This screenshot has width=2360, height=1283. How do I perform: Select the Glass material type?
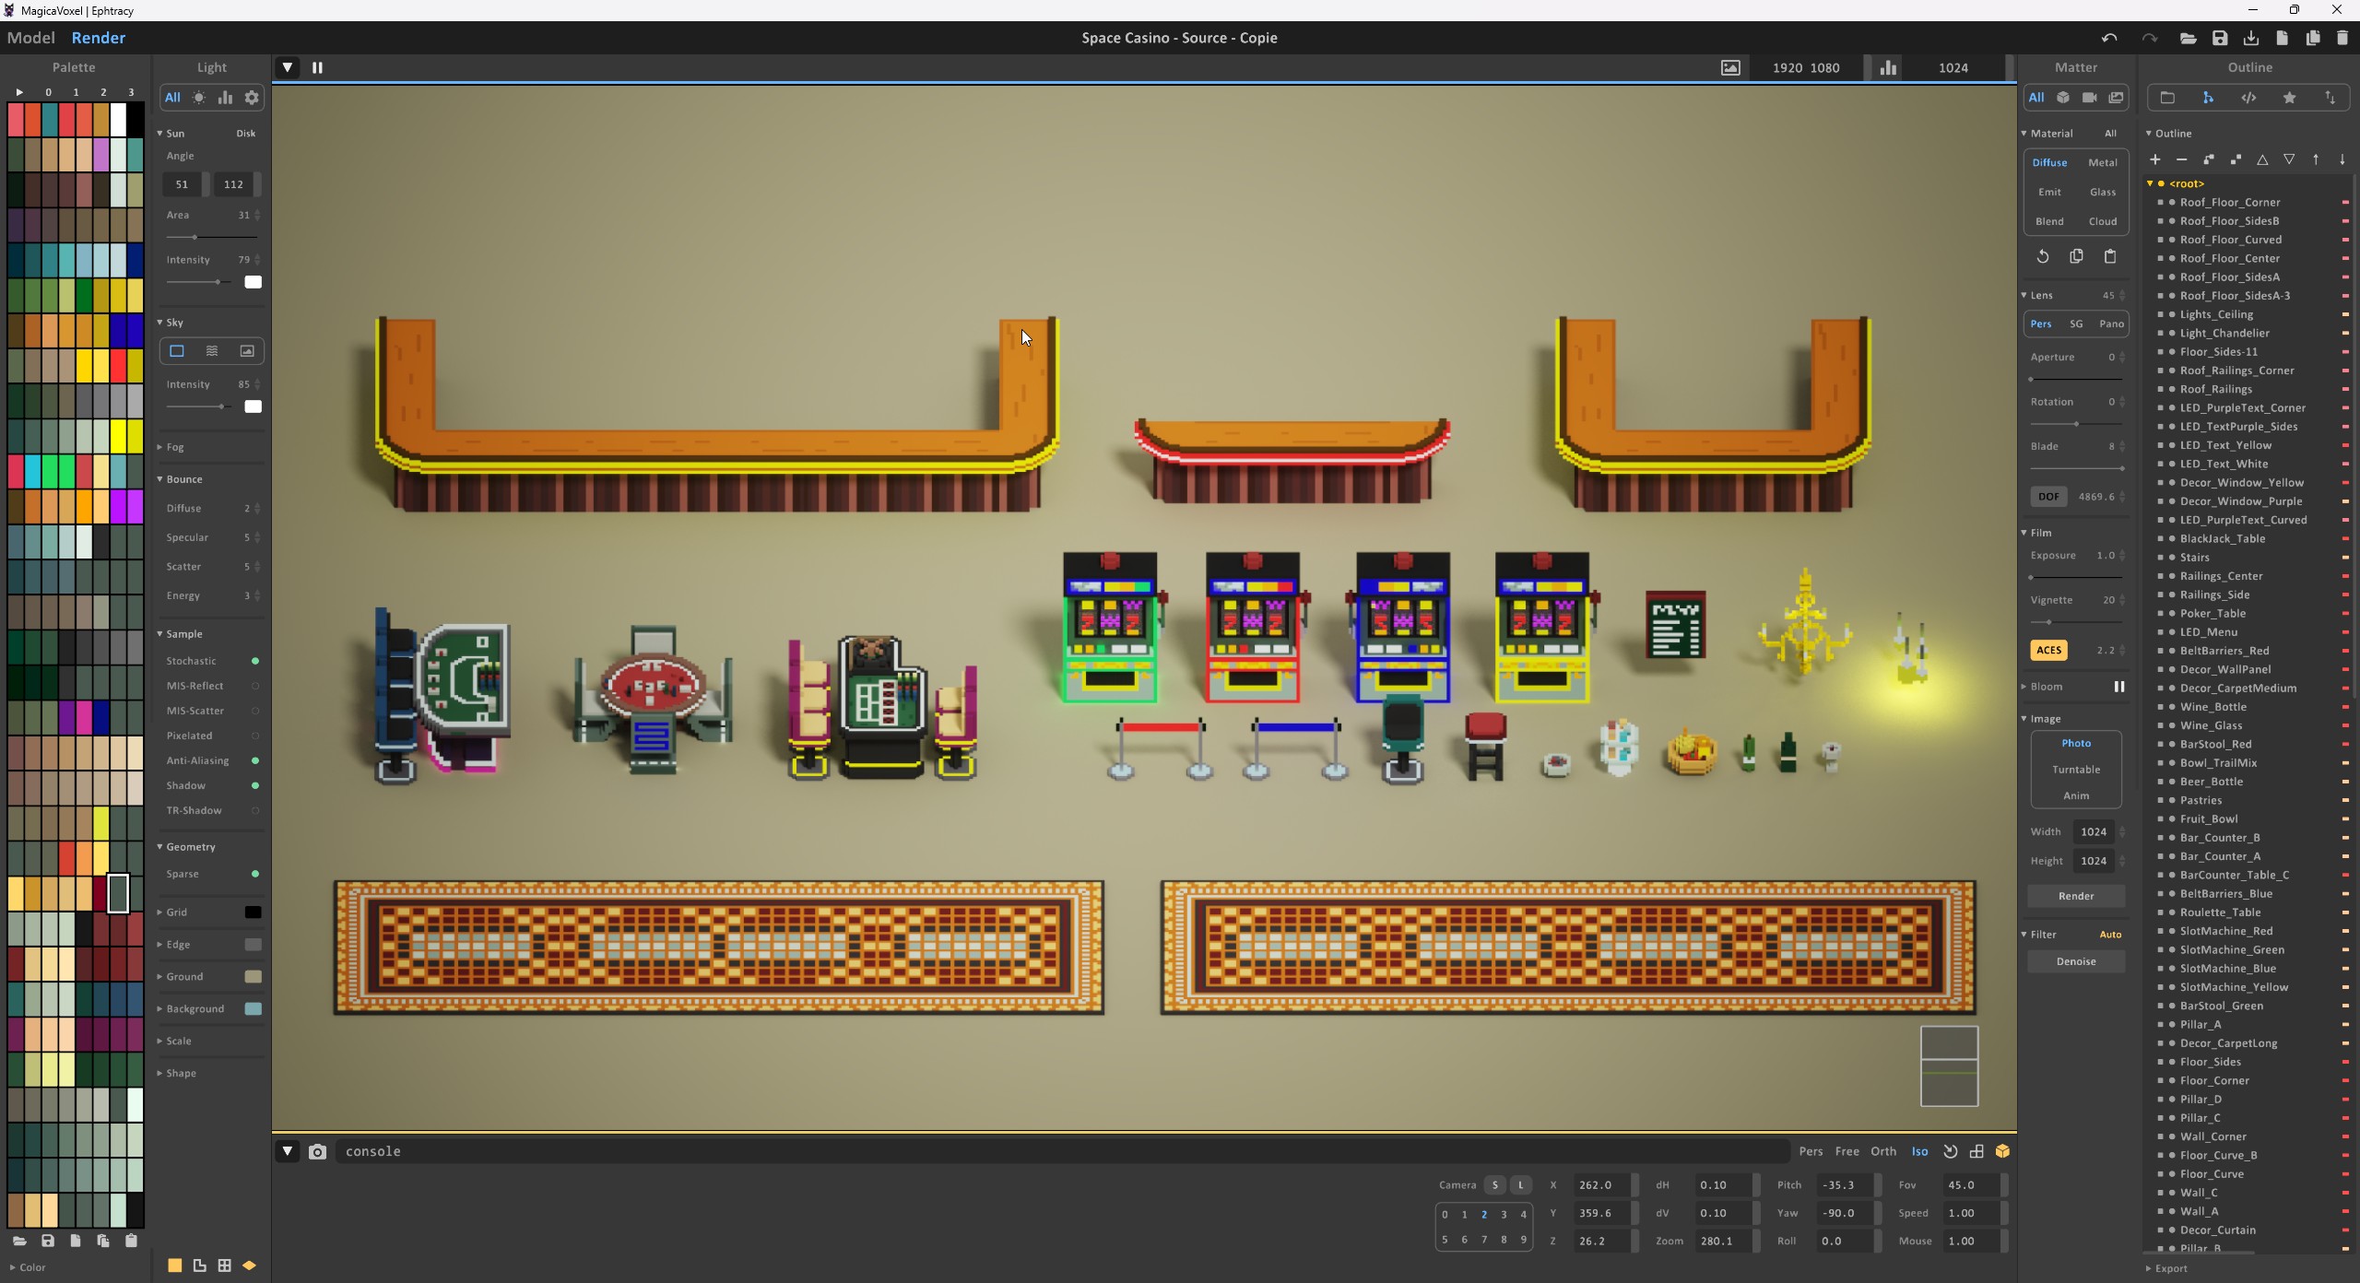pos(2102,192)
